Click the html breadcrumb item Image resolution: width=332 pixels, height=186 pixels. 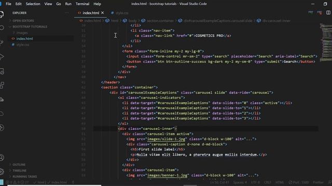pyautogui.click(x=115, y=21)
